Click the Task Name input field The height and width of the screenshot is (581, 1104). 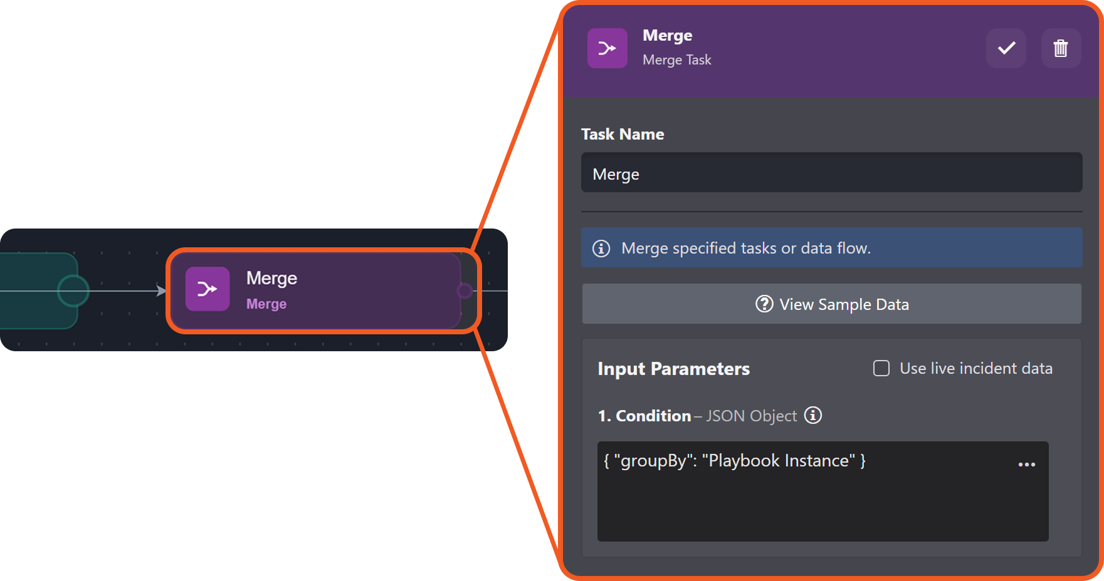pos(831,173)
